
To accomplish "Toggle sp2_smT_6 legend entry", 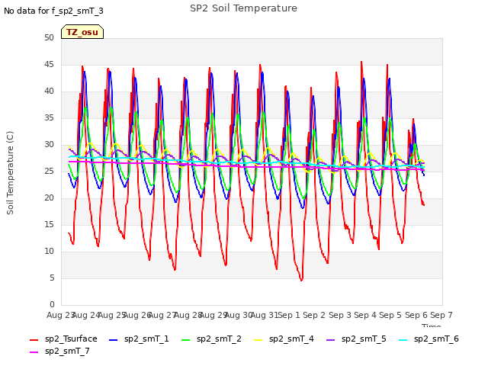I will (x=429, y=339).
